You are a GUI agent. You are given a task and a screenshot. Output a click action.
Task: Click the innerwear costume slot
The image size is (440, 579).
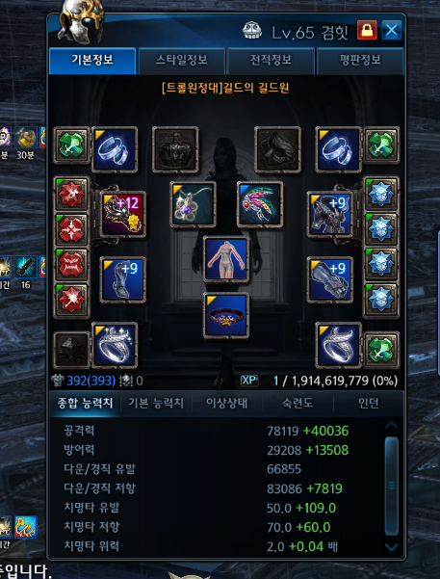tap(226, 259)
